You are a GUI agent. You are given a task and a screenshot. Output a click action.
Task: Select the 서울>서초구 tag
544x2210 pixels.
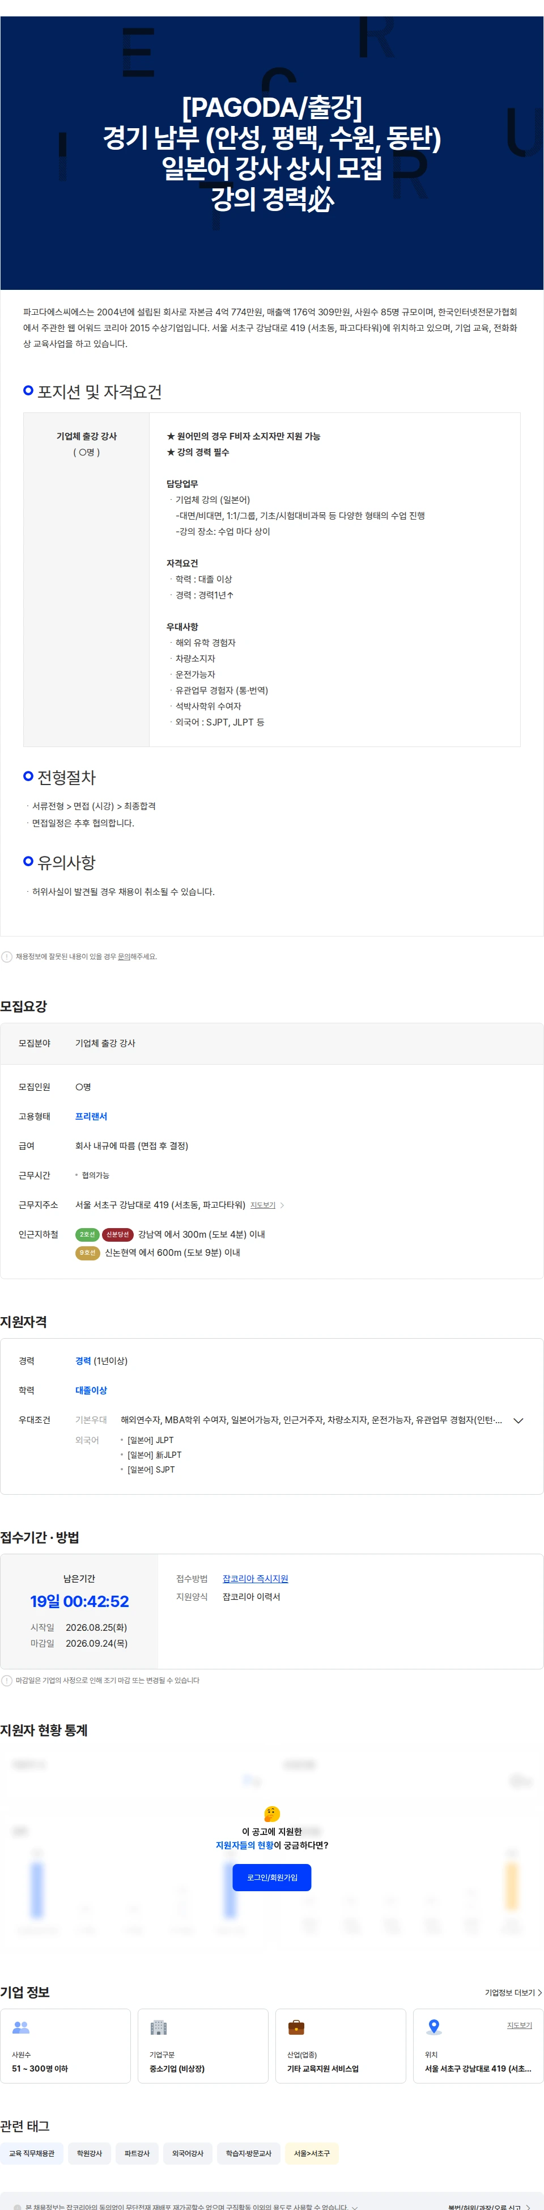click(312, 2153)
